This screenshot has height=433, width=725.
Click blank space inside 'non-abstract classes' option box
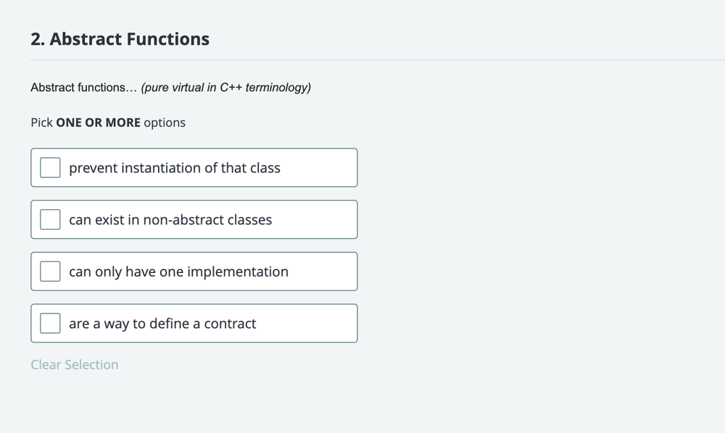pyautogui.click(x=315, y=219)
